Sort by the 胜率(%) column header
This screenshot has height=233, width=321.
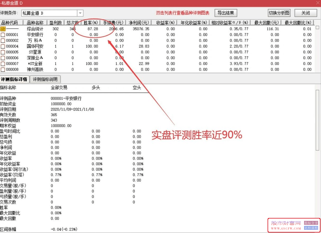tap(91, 22)
